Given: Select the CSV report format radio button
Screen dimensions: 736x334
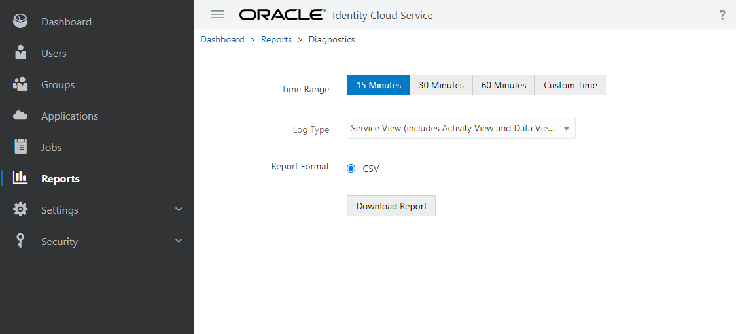Looking at the screenshot, I should point(351,169).
